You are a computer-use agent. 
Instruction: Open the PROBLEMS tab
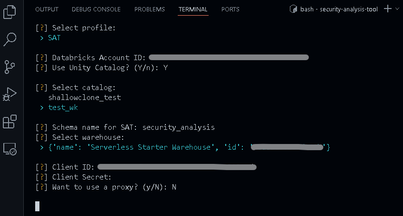coord(150,9)
